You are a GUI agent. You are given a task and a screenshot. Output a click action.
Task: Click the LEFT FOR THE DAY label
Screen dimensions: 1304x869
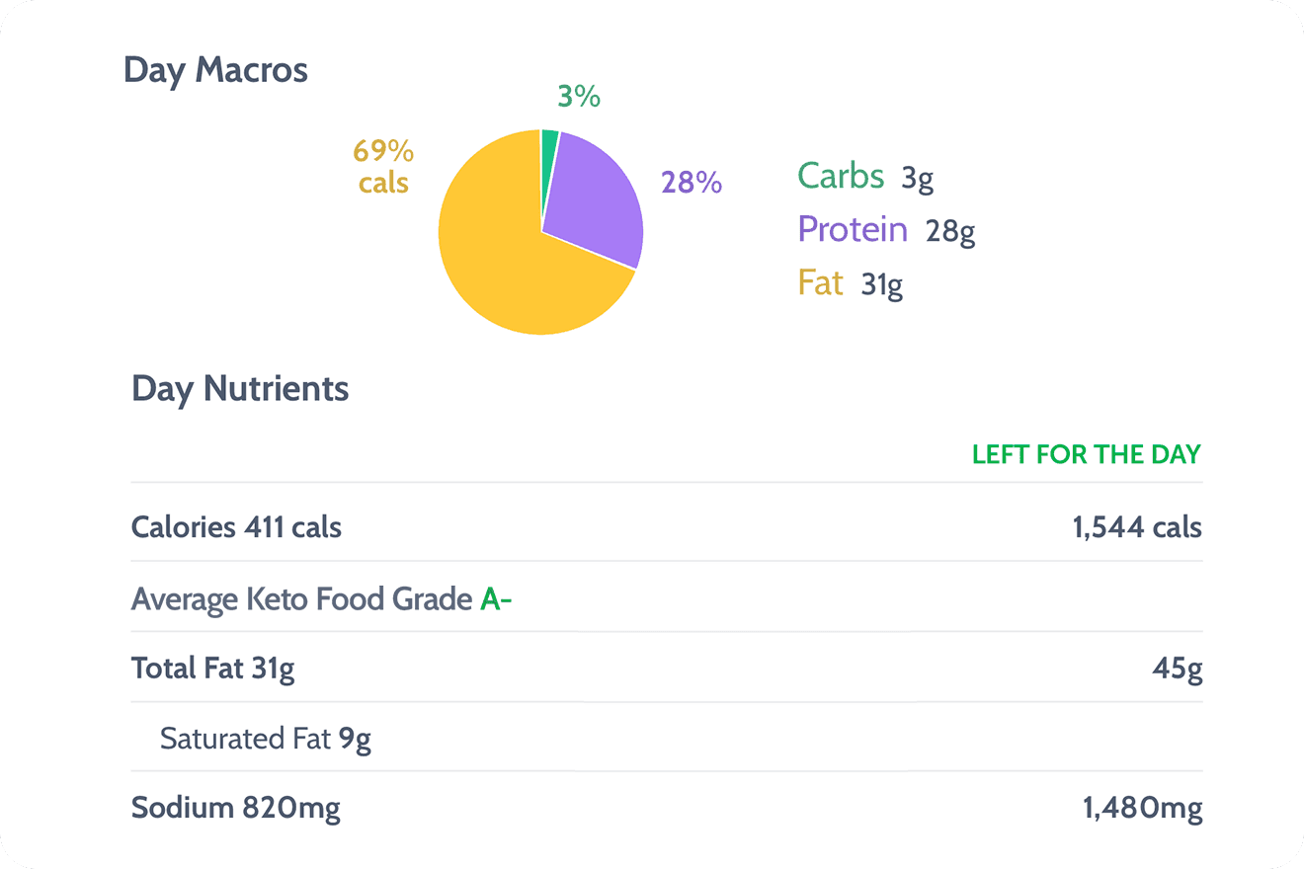point(1086,454)
